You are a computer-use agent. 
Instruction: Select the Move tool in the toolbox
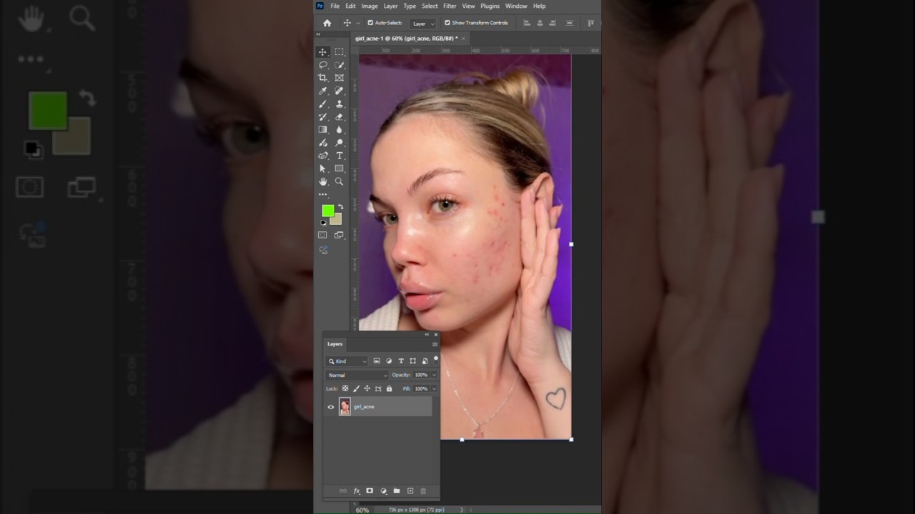click(323, 52)
